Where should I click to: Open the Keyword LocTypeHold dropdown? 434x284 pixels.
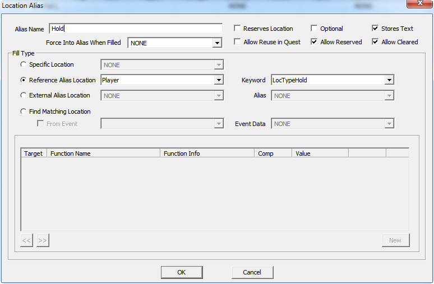[x=389, y=80]
